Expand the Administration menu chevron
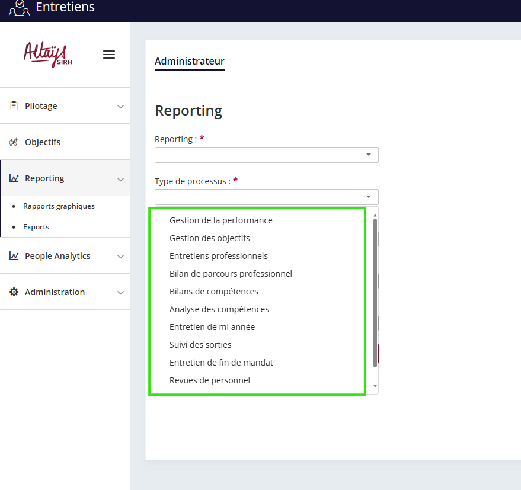This screenshot has width=521, height=490. point(120,293)
